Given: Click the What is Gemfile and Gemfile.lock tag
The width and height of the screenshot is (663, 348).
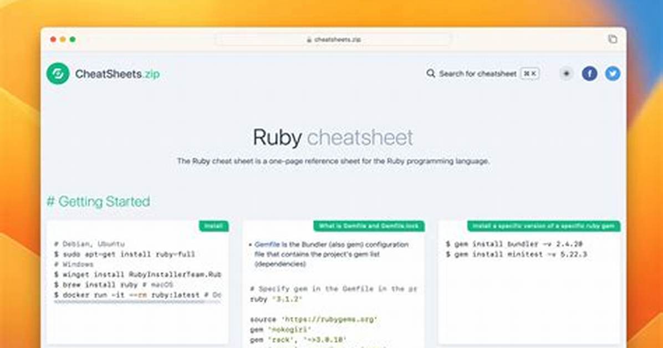Looking at the screenshot, I should pos(369,226).
